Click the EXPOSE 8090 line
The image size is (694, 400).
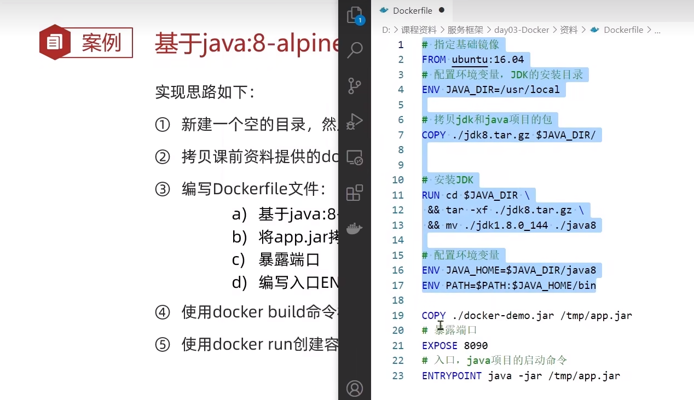coord(455,346)
